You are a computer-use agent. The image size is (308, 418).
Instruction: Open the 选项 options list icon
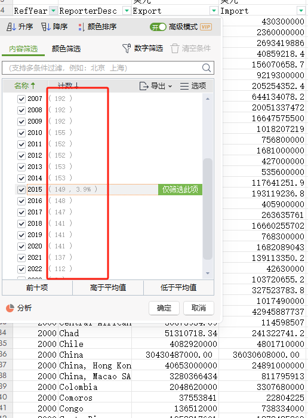point(184,86)
